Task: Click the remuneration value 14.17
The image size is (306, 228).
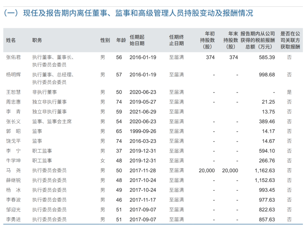Action: [268, 131]
